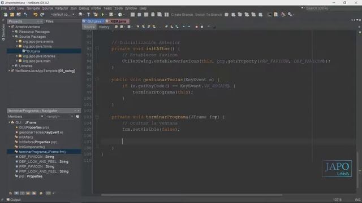This screenshot has width=362, height=203.
Task: Click the red record macro icon
Action: (x=196, y=27)
